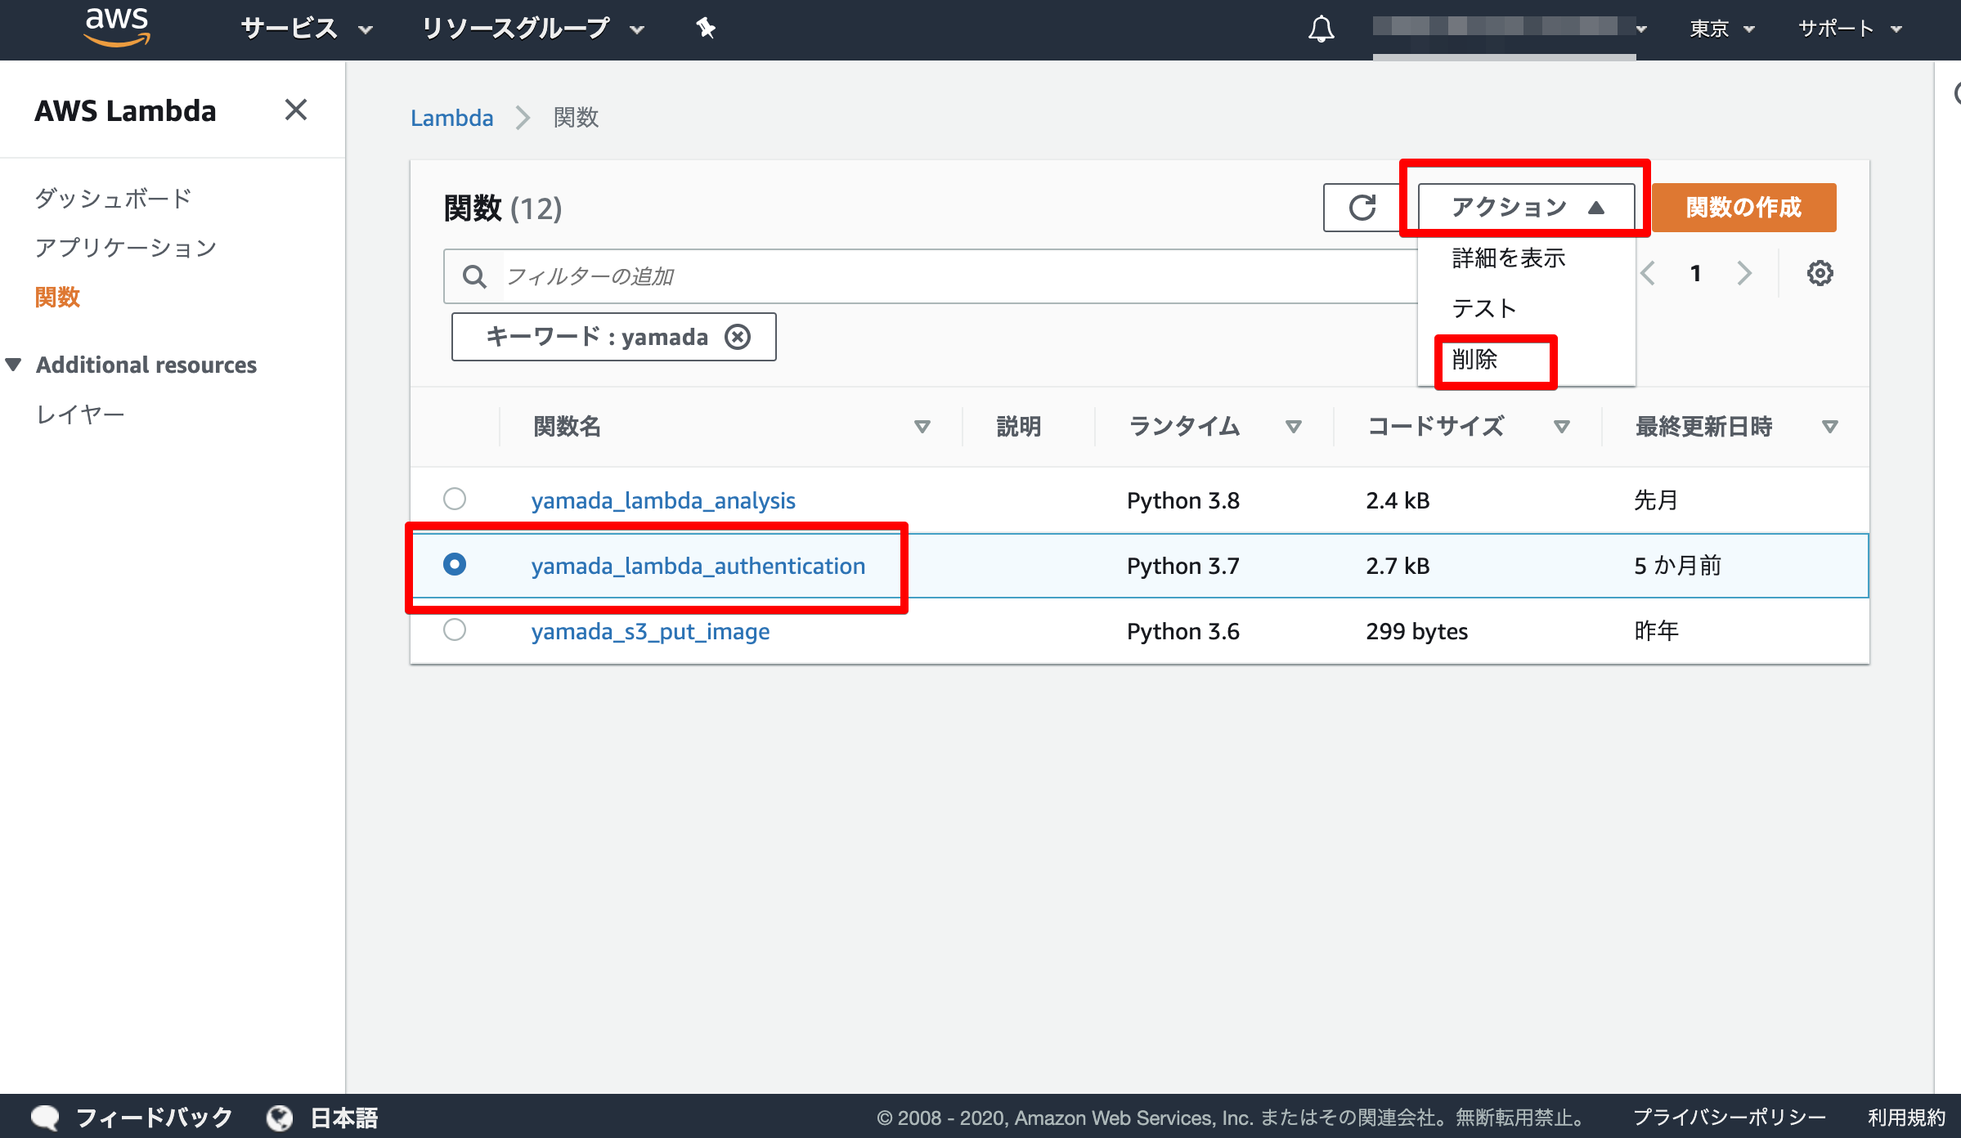Click the 2.7 kB code size cell

(x=1398, y=566)
